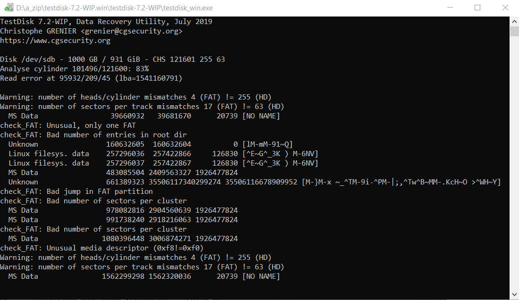This screenshot has height=300, width=519.
Task: Click the Analyse cylinder 83% progress line
Action: 75,69
